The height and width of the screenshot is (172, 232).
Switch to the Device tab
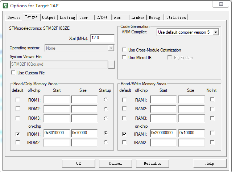coord(14,17)
